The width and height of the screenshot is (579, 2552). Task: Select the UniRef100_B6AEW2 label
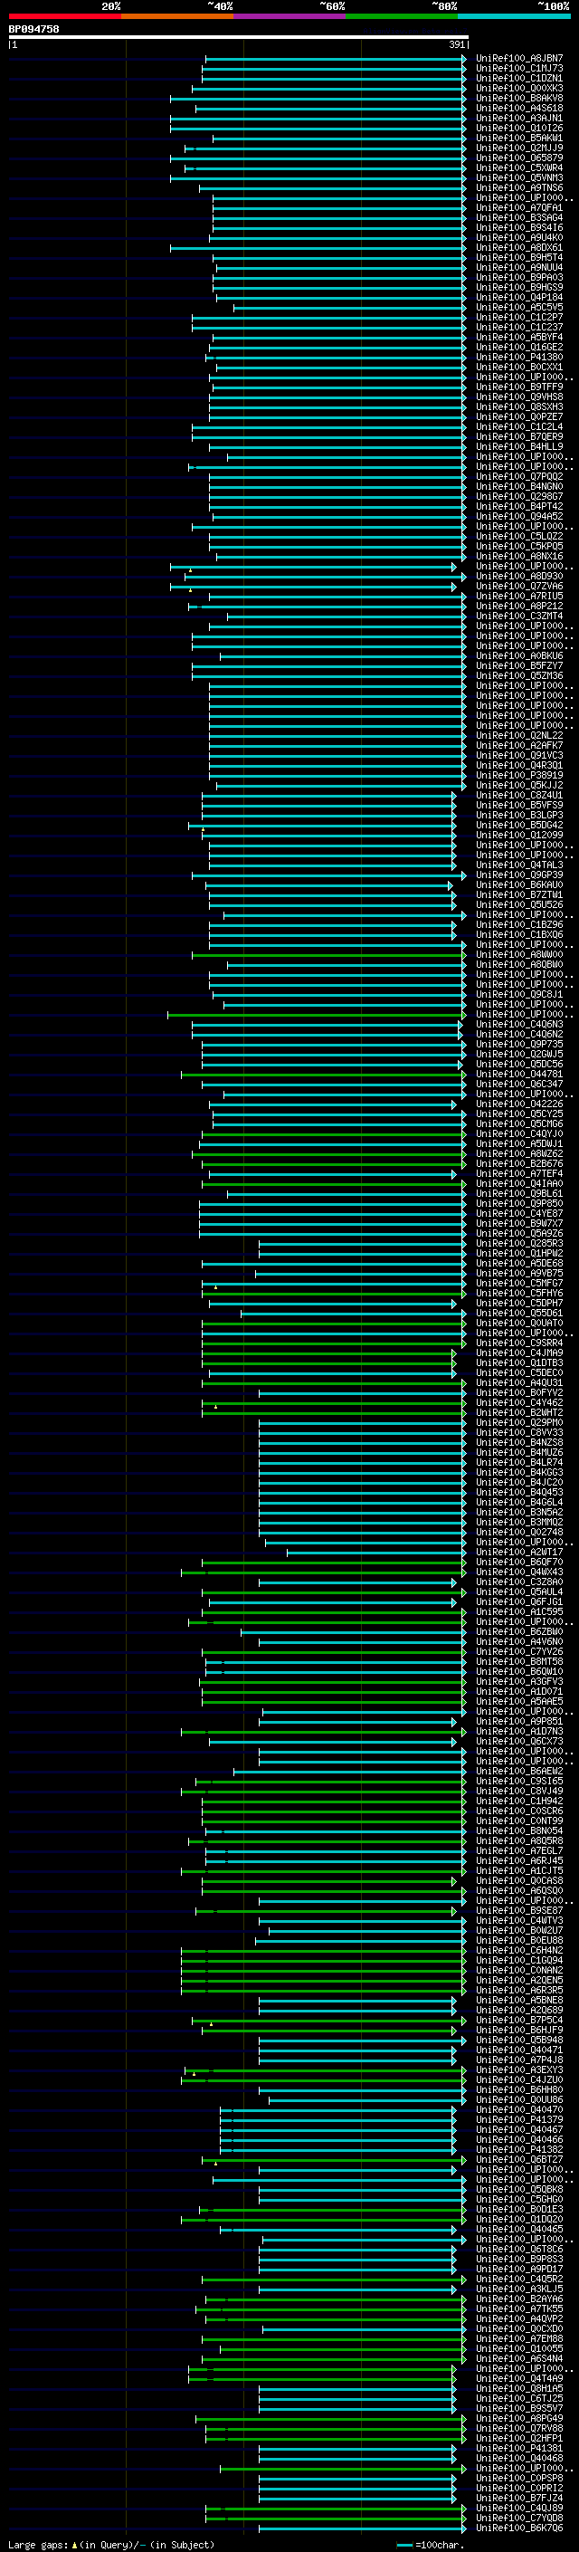519,1772
